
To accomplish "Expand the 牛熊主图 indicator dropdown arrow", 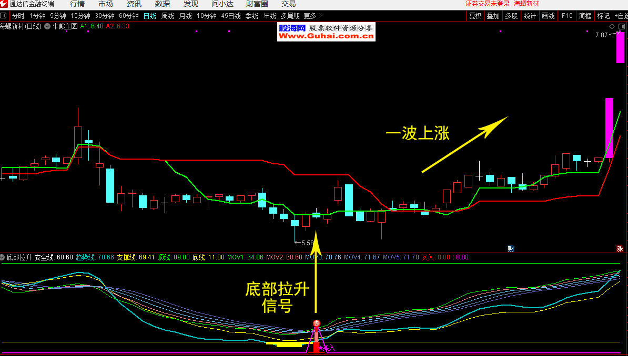I will 48,26.
